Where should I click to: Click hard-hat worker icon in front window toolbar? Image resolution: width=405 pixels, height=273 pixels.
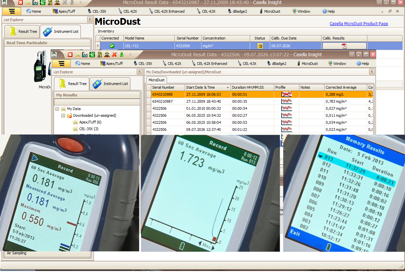(x=107, y=55)
